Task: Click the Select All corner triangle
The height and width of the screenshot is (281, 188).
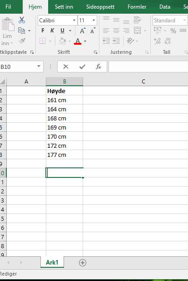Action: pos(3,82)
